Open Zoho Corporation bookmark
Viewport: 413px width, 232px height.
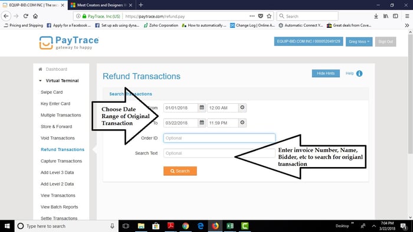click(x=161, y=25)
